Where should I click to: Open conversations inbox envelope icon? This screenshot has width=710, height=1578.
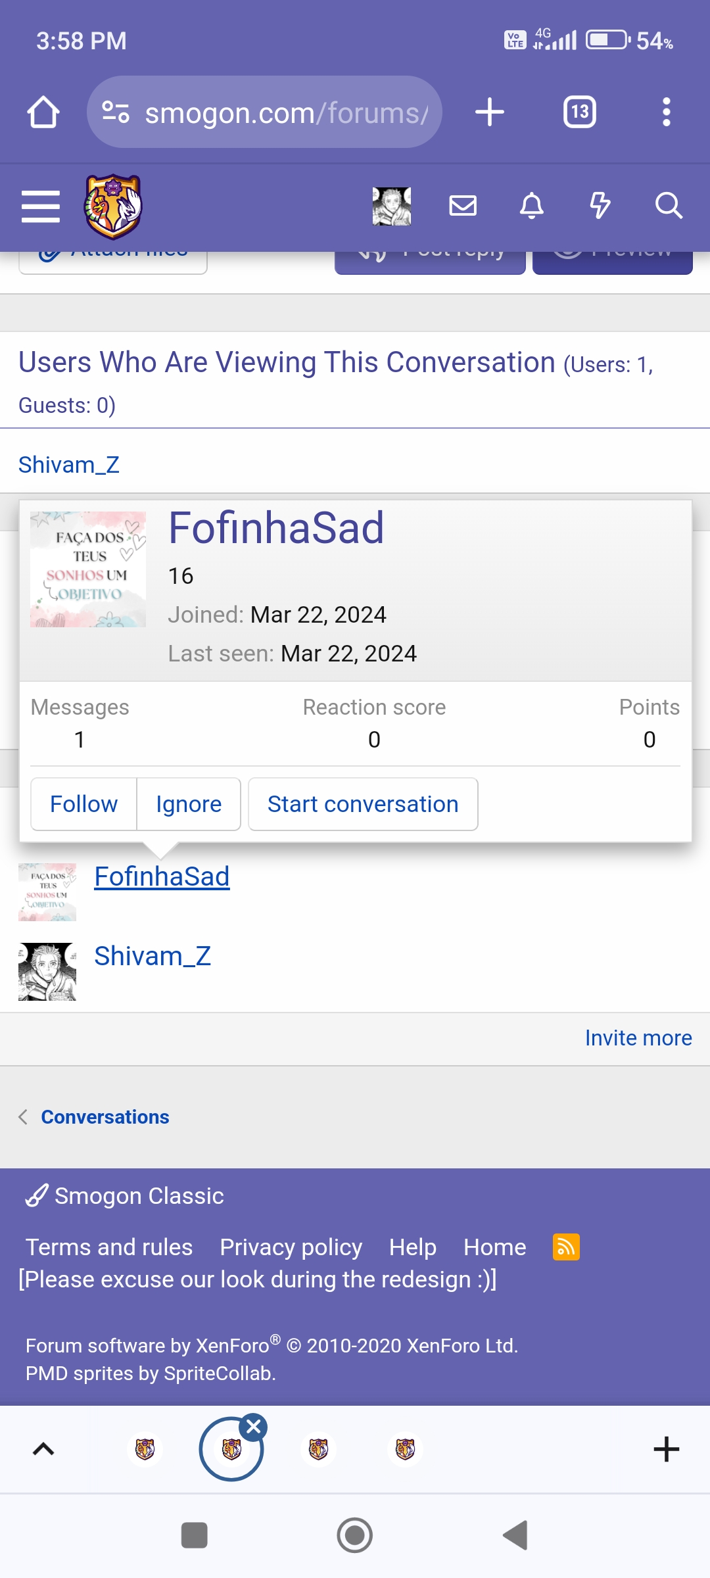tap(463, 206)
